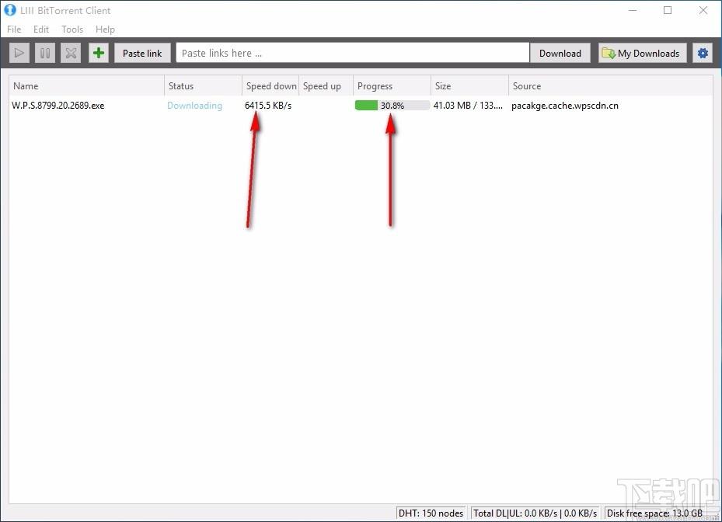Click the 6415.5 KB/s speed value
Viewport: 722px width, 522px height.
tap(268, 106)
